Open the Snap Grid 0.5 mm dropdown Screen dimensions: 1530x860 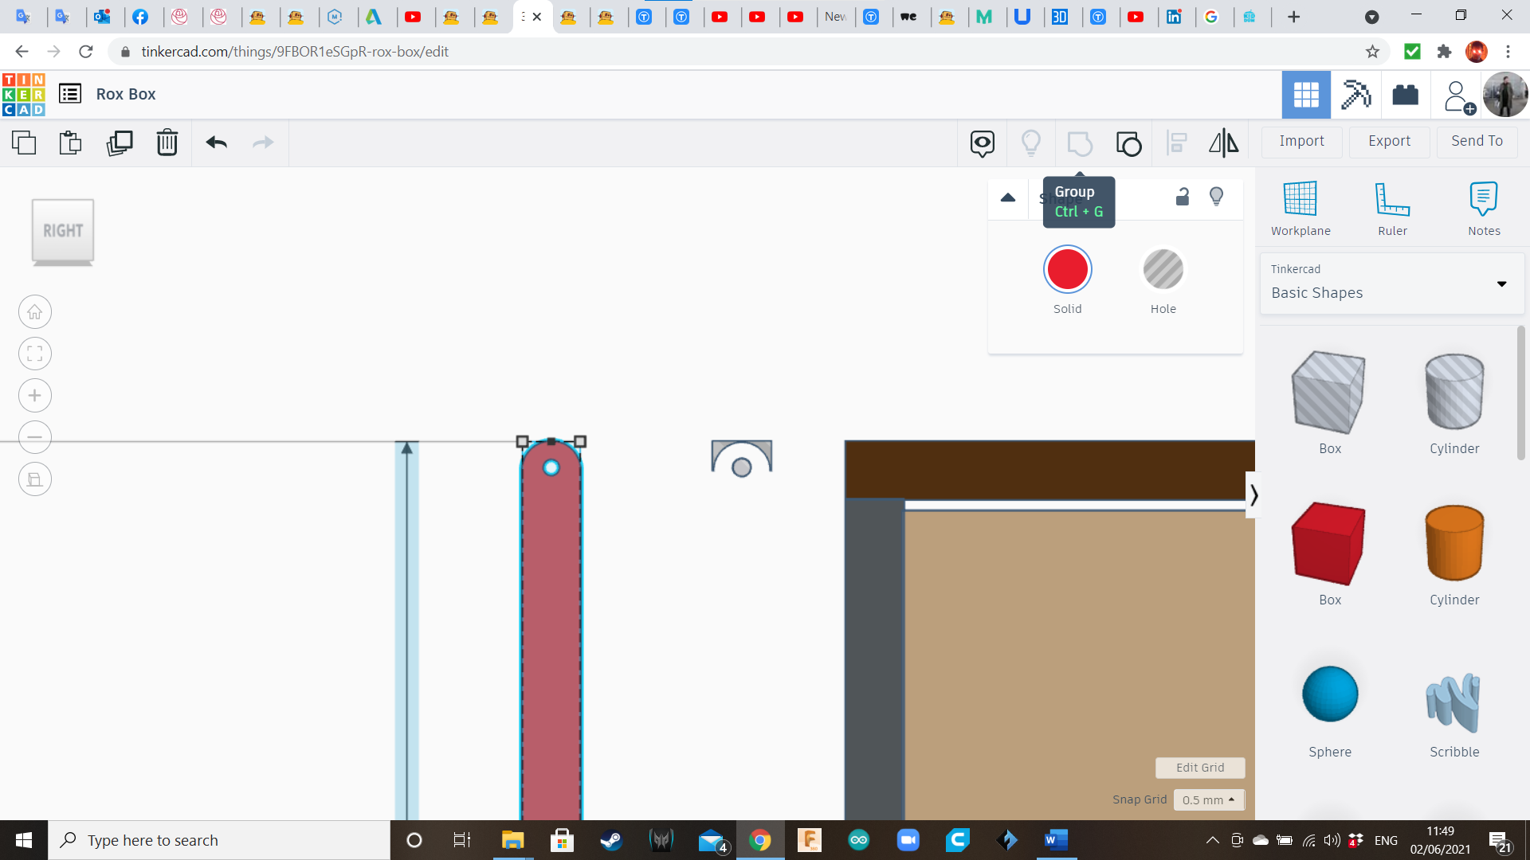point(1208,799)
